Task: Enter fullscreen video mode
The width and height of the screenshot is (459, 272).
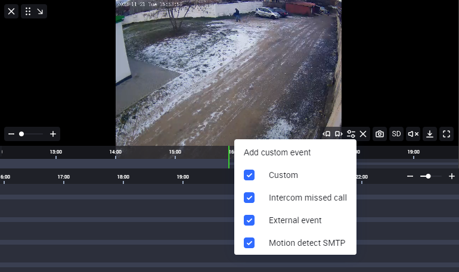Action: click(x=446, y=134)
